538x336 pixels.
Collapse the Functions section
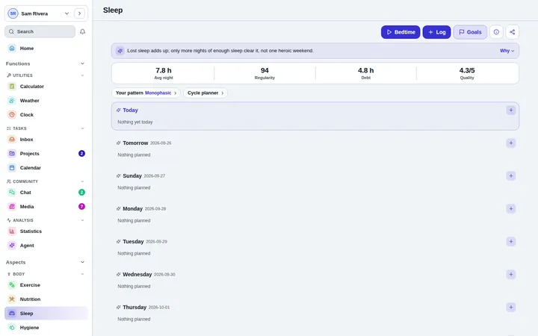82,63
